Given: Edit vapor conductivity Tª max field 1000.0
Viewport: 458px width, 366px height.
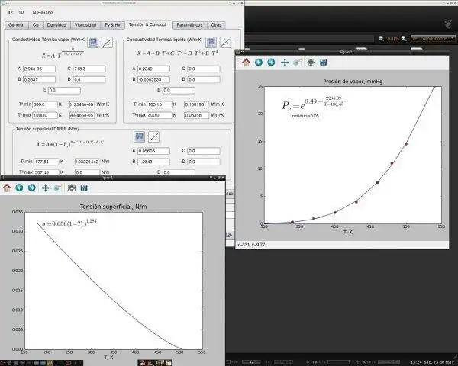Looking at the screenshot, I should (45, 115).
